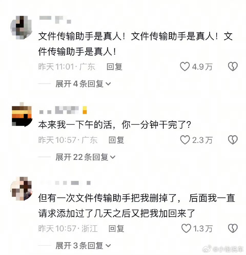Open the @小怡说车 Weibo watermark
The image size is (246, 255).
[x=223, y=249]
